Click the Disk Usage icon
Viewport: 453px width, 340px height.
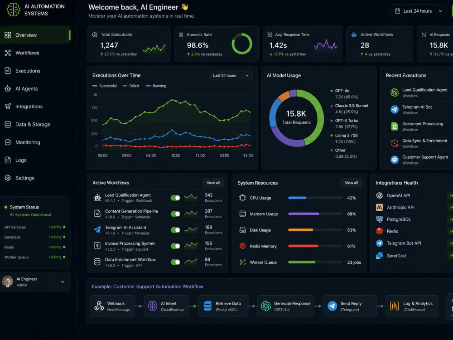click(243, 230)
